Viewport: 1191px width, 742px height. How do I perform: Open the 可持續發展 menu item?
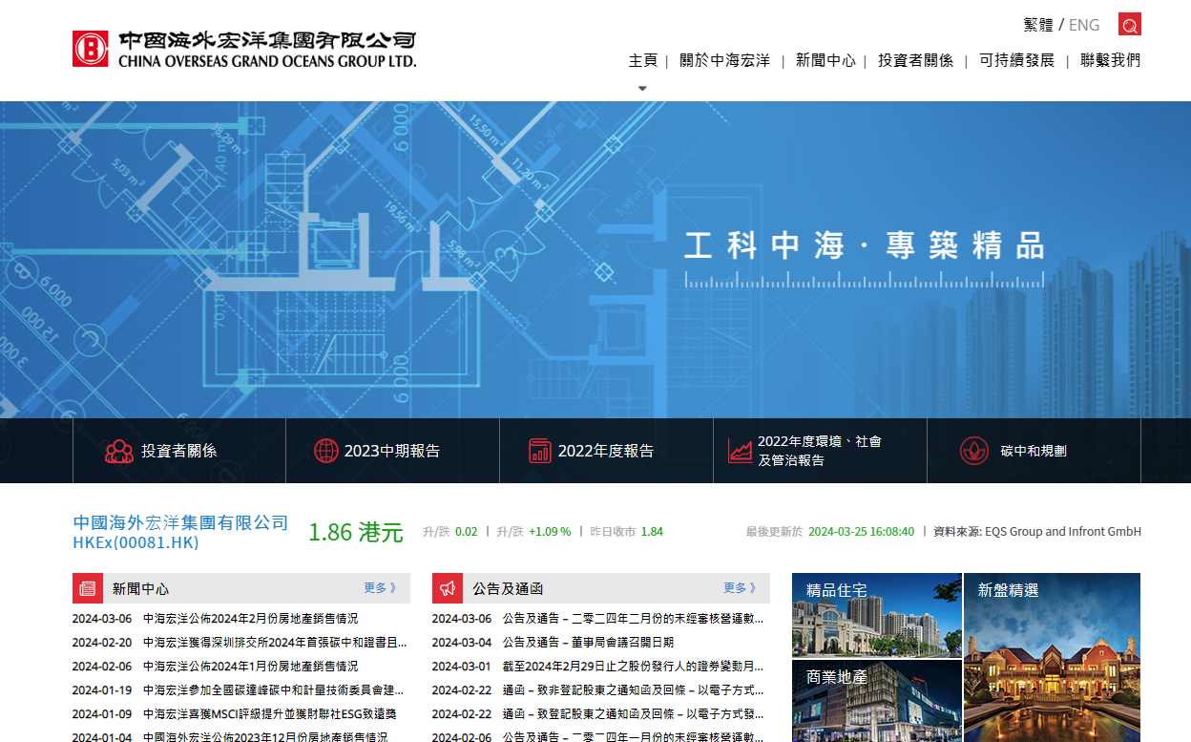(x=1016, y=60)
